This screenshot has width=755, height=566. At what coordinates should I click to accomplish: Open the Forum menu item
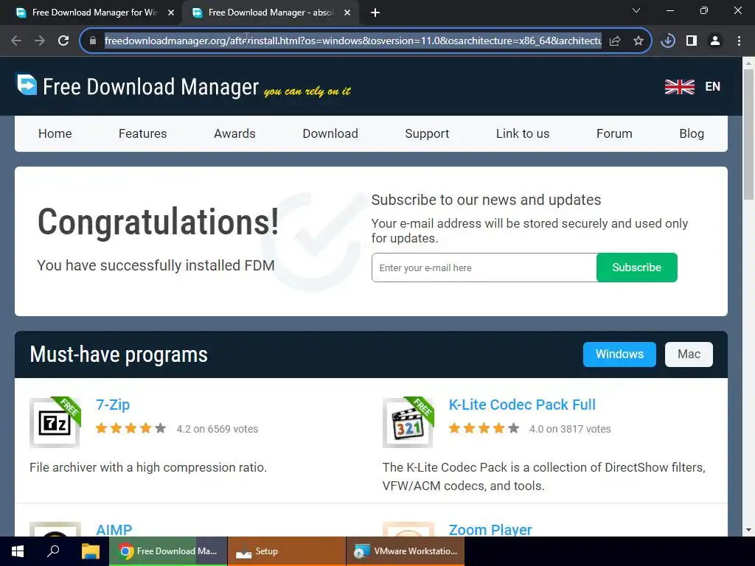pyautogui.click(x=614, y=134)
